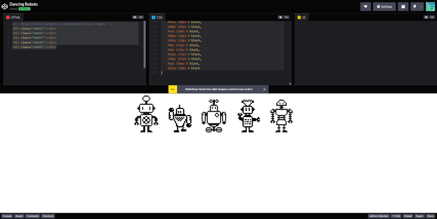The width and height of the screenshot is (437, 219).
Task: Expand the HTML editor dropdown chevron
Action: point(141,17)
